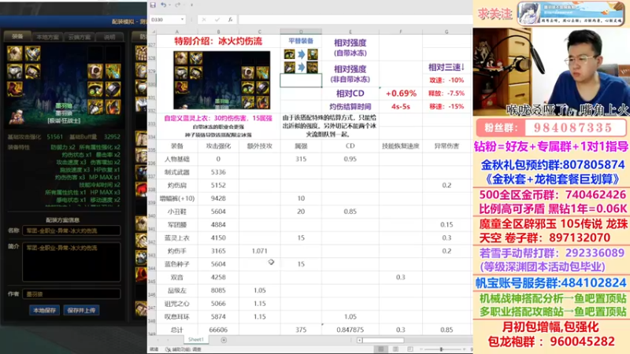Switch to Page Break Preview in status bar

[409, 349]
